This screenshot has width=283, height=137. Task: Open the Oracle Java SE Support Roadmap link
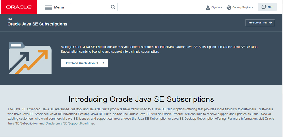70,123
